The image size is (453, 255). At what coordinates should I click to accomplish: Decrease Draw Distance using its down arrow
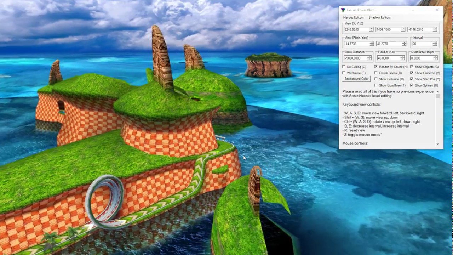pyautogui.click(x=369, y=59)
